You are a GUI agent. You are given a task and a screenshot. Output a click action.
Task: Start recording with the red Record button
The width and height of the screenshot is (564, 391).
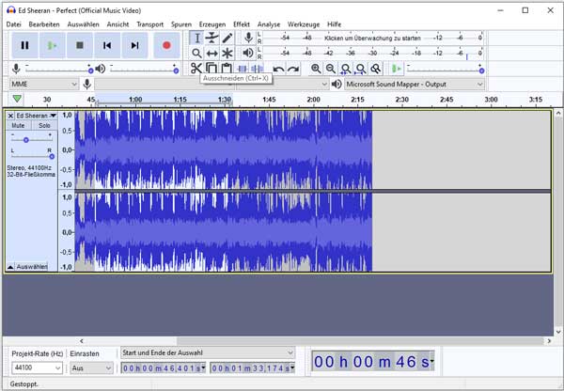pos(166,45)
